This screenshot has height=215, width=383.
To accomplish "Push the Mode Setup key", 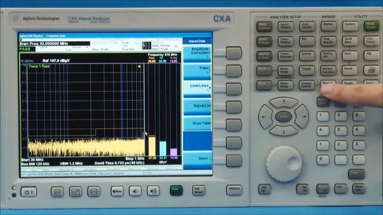I will 285,70.
